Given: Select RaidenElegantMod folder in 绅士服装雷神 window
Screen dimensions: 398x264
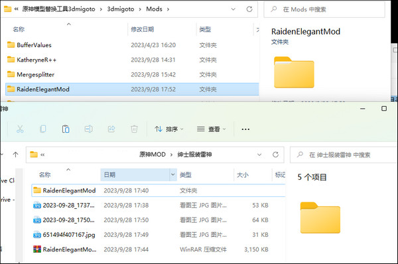Looking at the screenshot, I should [159, 190].
